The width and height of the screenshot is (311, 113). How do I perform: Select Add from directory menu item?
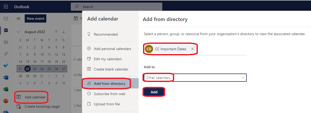110,84
